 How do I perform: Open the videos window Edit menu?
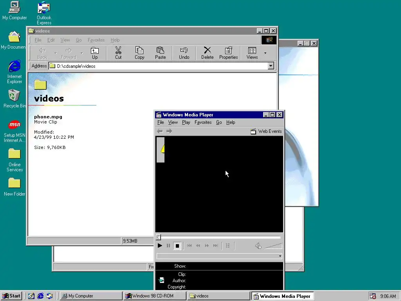(51, 40)
